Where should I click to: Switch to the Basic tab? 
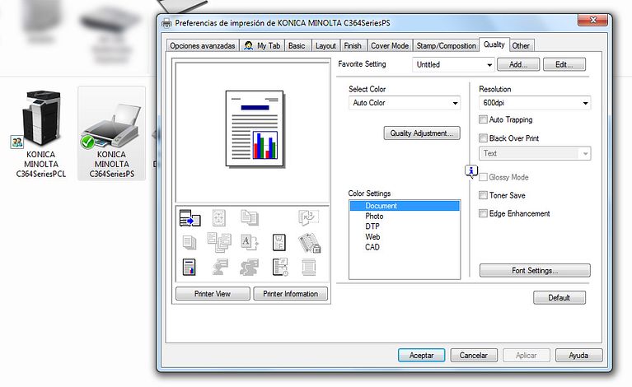pyautogui.click(x=297, y=45)
